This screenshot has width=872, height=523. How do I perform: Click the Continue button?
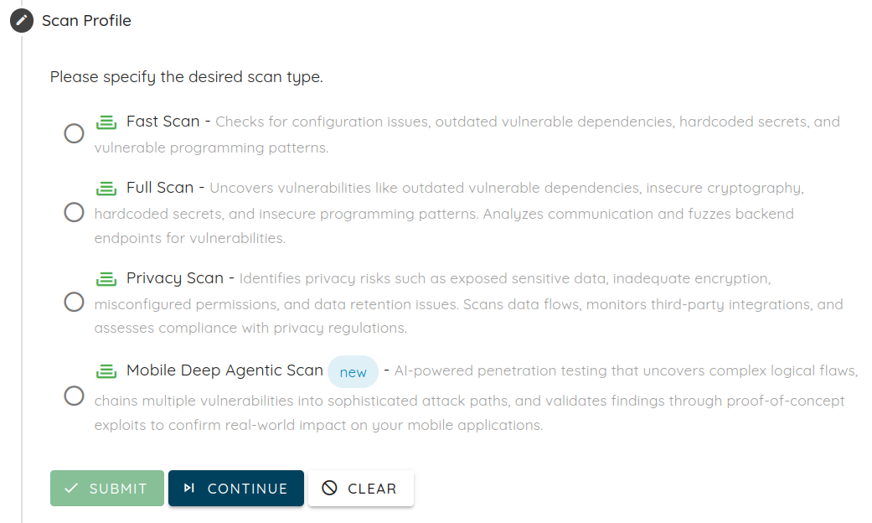click(x=235, y=488)
